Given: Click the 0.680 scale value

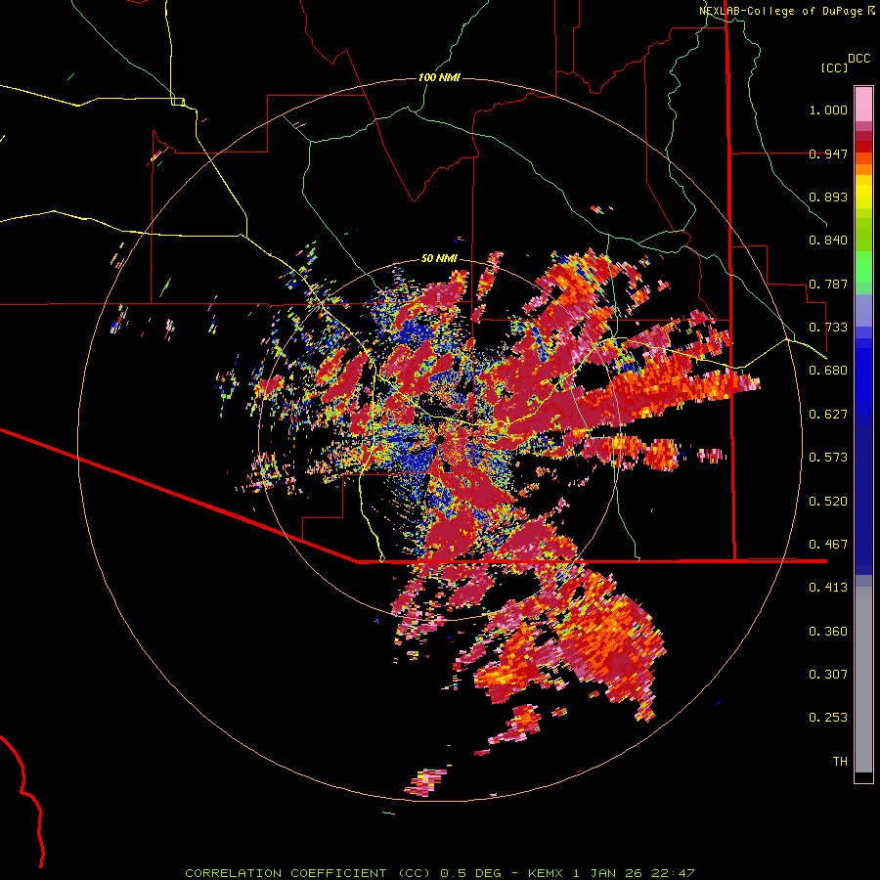Looking at the screenshot, I should coord(828,371).
